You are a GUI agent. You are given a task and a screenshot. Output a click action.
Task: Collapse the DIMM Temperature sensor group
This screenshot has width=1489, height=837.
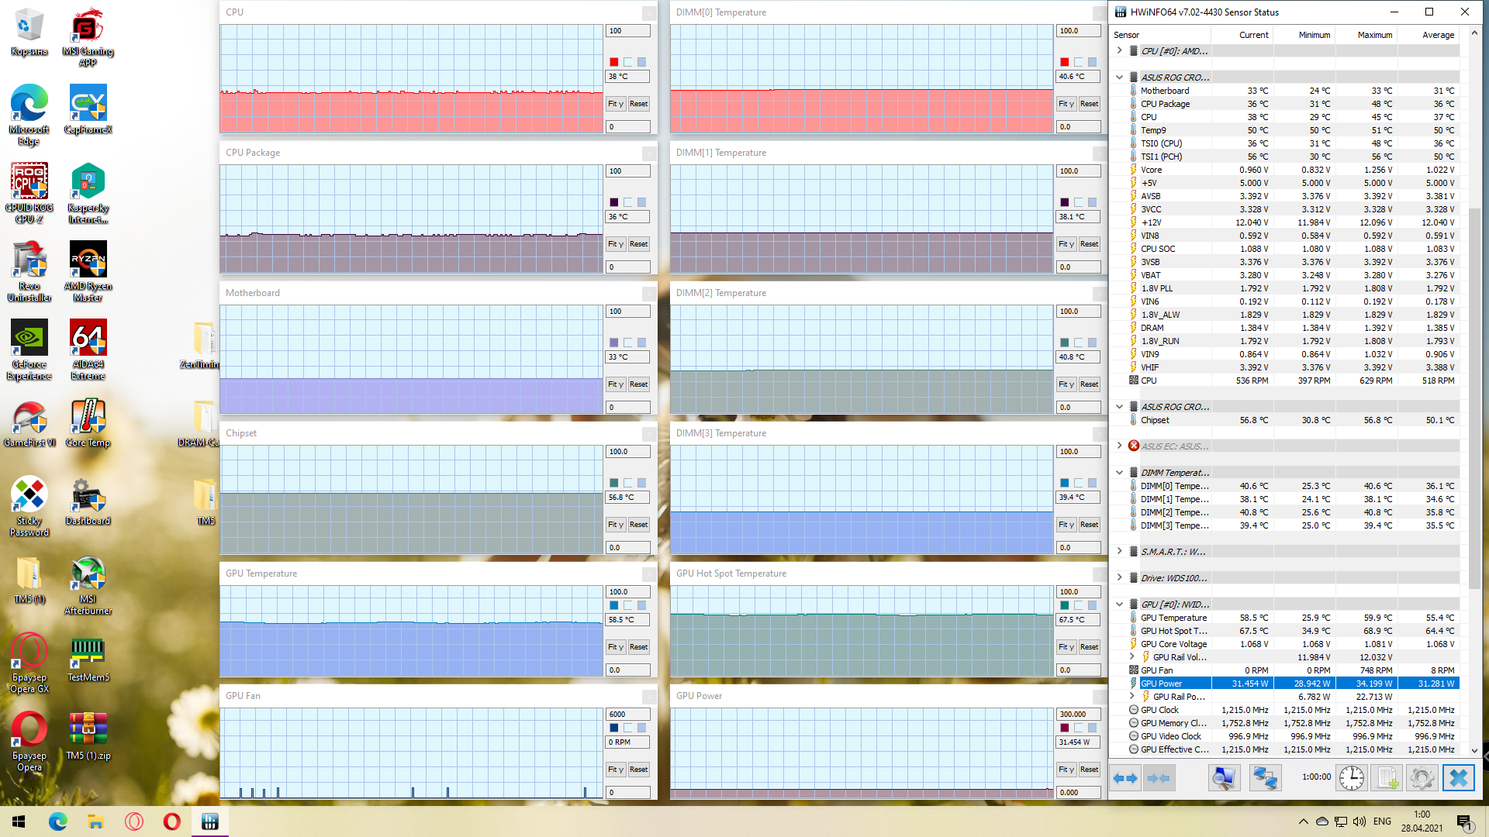click(x=1119, y=473)
